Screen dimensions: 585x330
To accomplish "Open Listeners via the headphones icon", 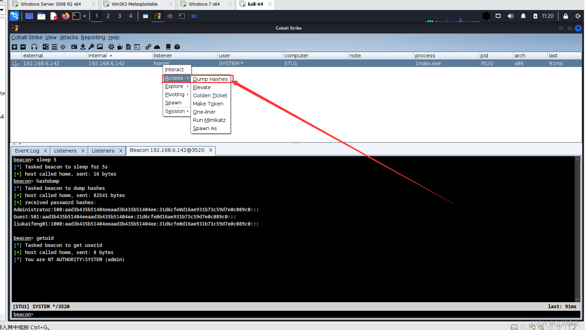I will pos(34,47).
